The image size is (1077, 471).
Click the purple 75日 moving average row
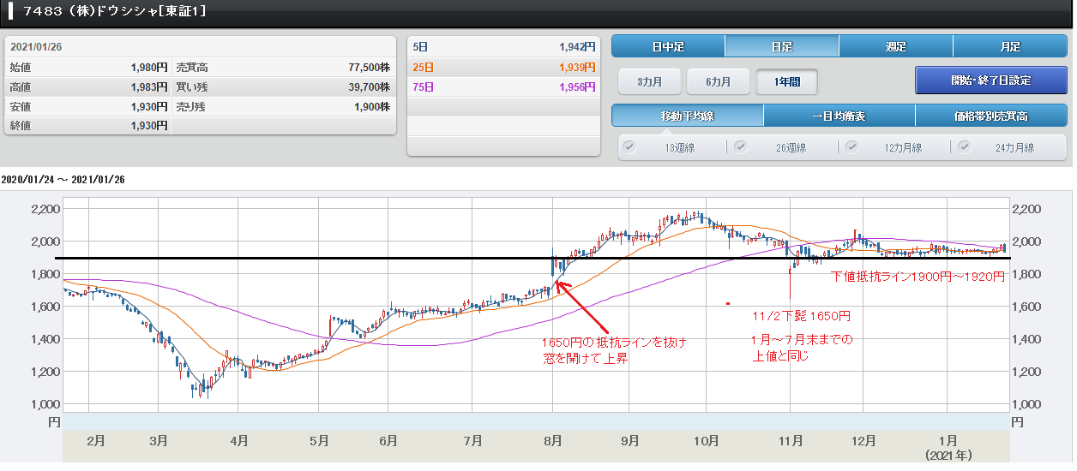pyautogui.click(x=502, y=86)
